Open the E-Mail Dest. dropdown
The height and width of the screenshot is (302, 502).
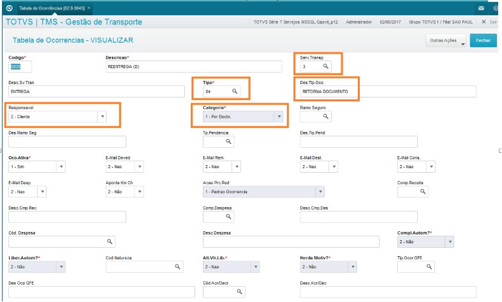(x=334, y=167)
